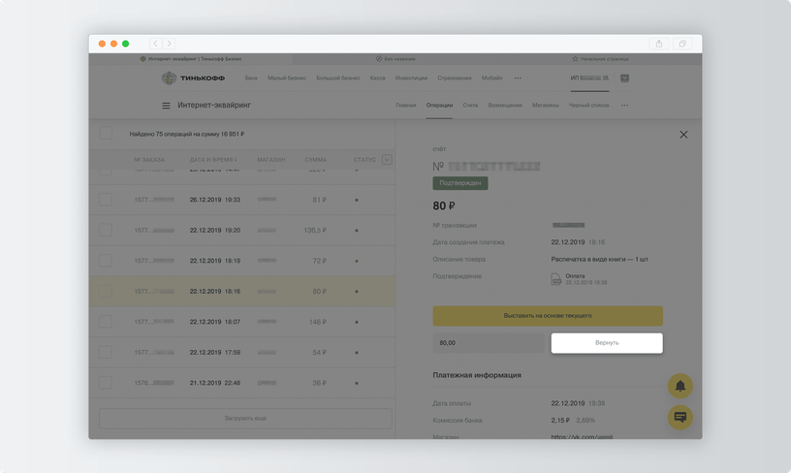Viewport: 791px width, 473px height.
Task: Click Выставить на основе текущего button
Action: click(x=548, y=316)
